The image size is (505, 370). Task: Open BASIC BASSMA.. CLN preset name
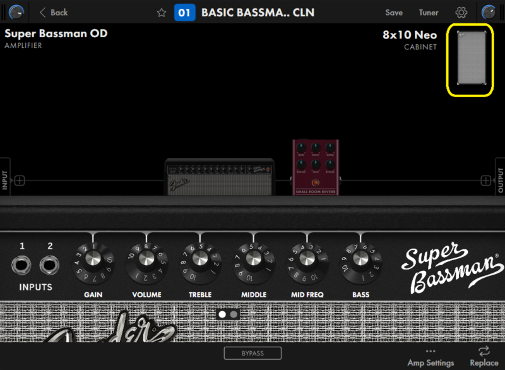[258, 13]
